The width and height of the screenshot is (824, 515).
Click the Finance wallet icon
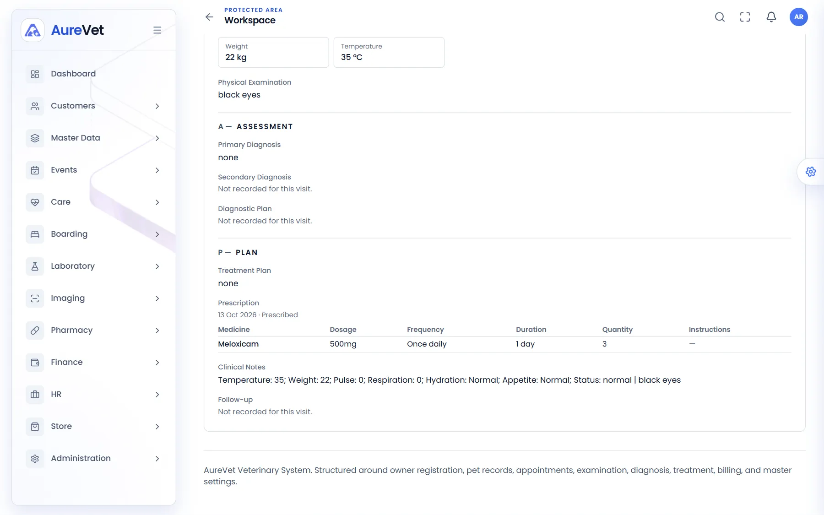[x=35, y=363]
